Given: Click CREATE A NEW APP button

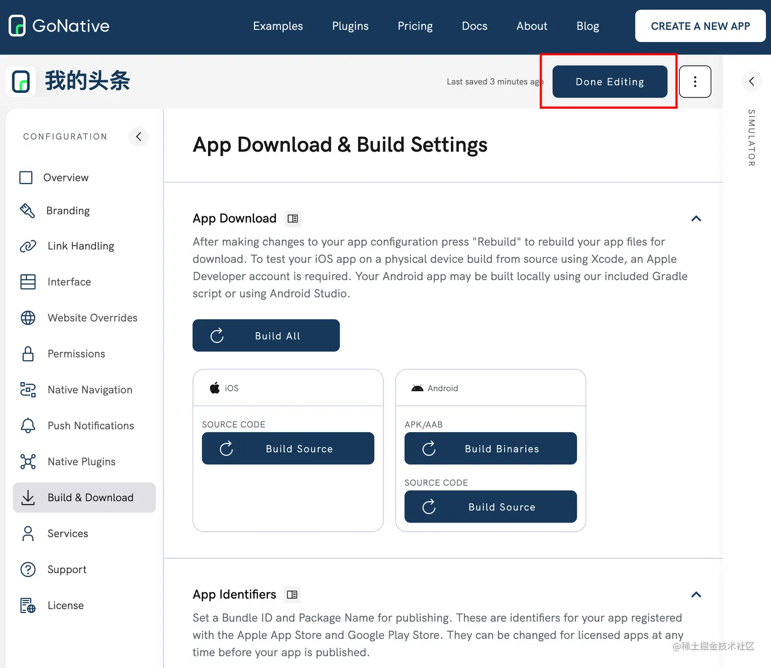Looking at the screenshot, I should [x=701, y=26].
